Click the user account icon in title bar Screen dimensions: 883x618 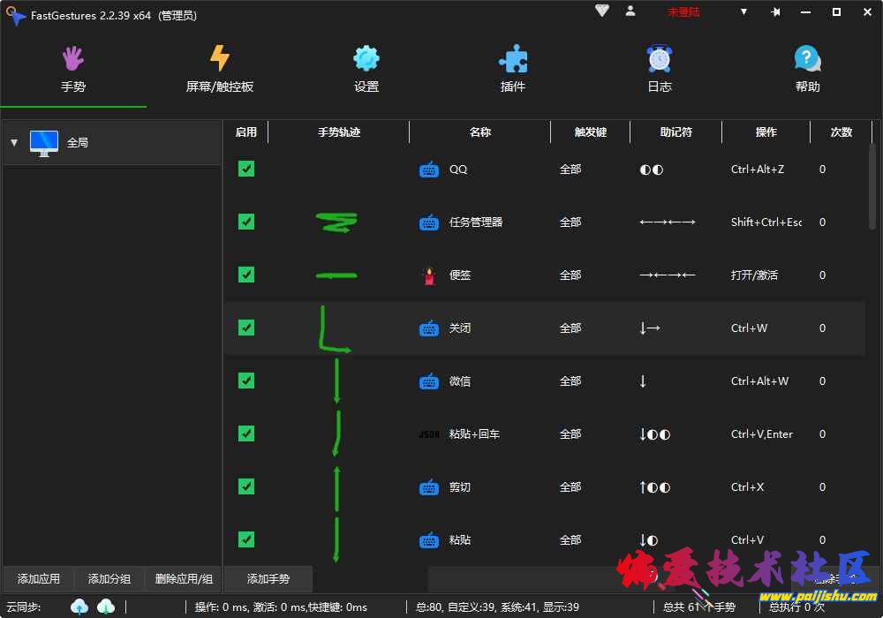click(630, 11)
